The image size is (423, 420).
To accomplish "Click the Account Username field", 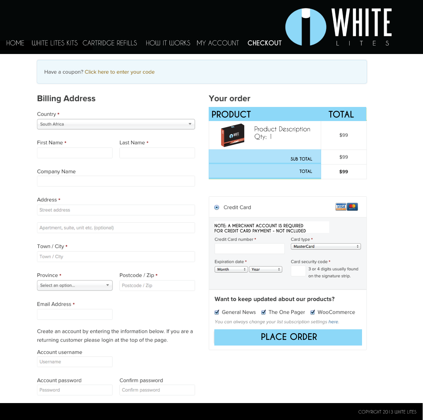I will pos(75,362).
